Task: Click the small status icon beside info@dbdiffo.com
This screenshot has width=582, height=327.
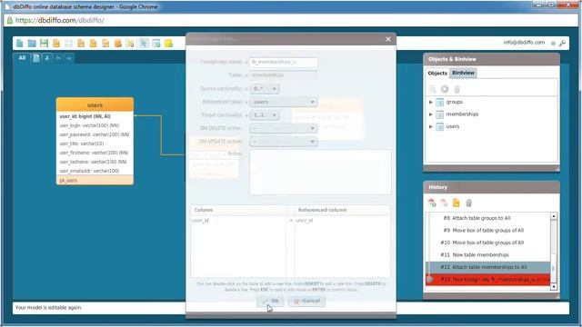Action: [x=553, y=44]
